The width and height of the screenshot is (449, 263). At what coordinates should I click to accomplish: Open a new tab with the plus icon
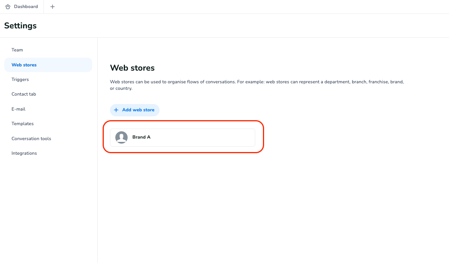pyautogui.click(x=53, y=7)
